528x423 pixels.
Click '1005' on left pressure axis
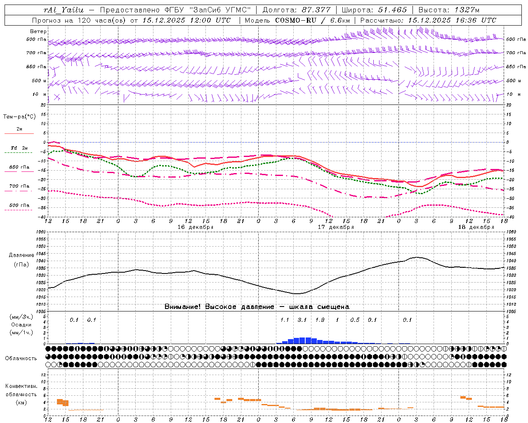pos(42,311)
